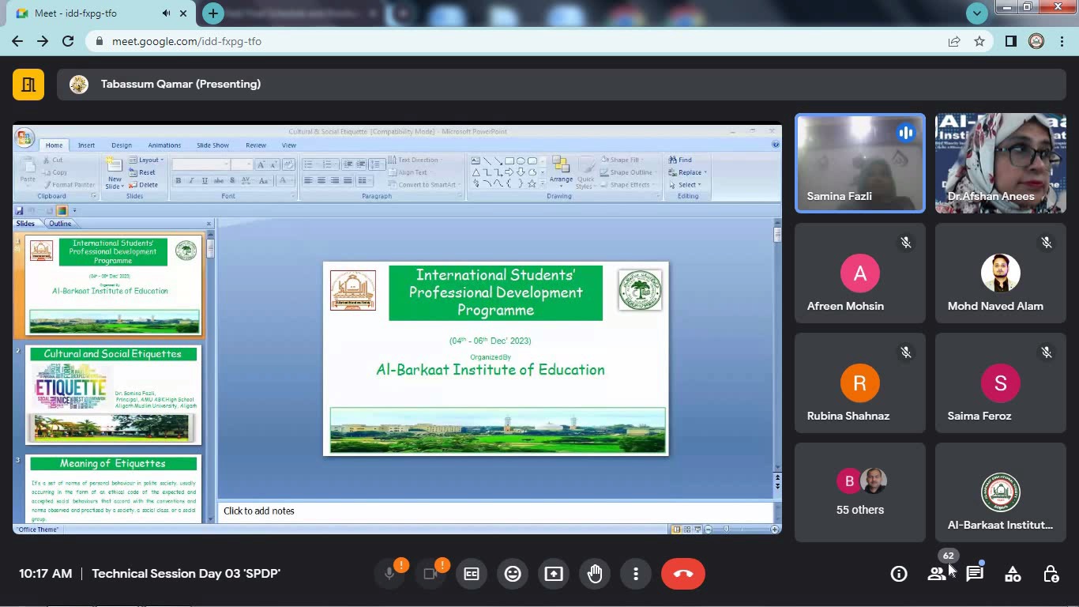Open the emoji reactions picker
Screen dimensions: 1079x607
point(513,574)
